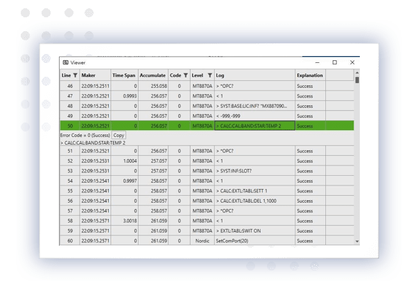Click scrollbar down arrow in the table

click(x=357, y=241)
